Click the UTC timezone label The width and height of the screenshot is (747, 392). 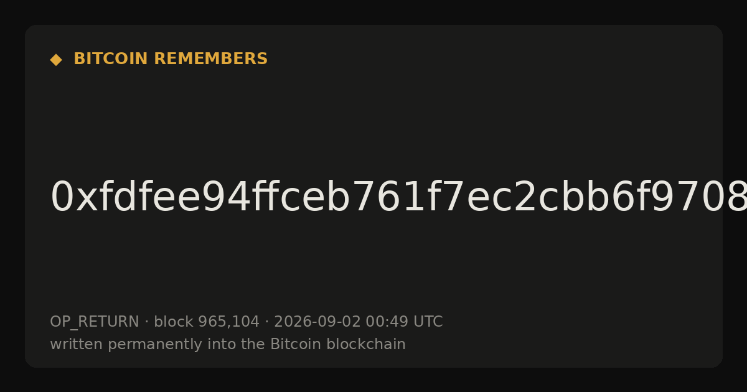pos(427,322)
